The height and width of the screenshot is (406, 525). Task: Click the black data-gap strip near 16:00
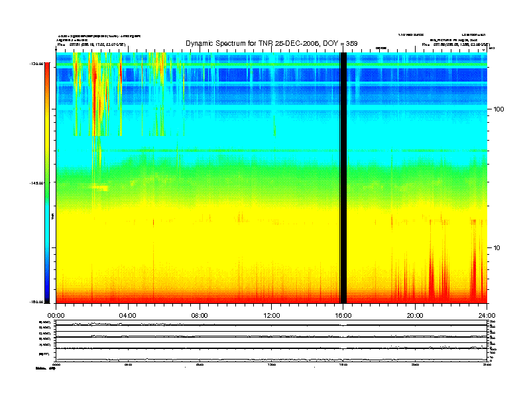coord(343,178)
